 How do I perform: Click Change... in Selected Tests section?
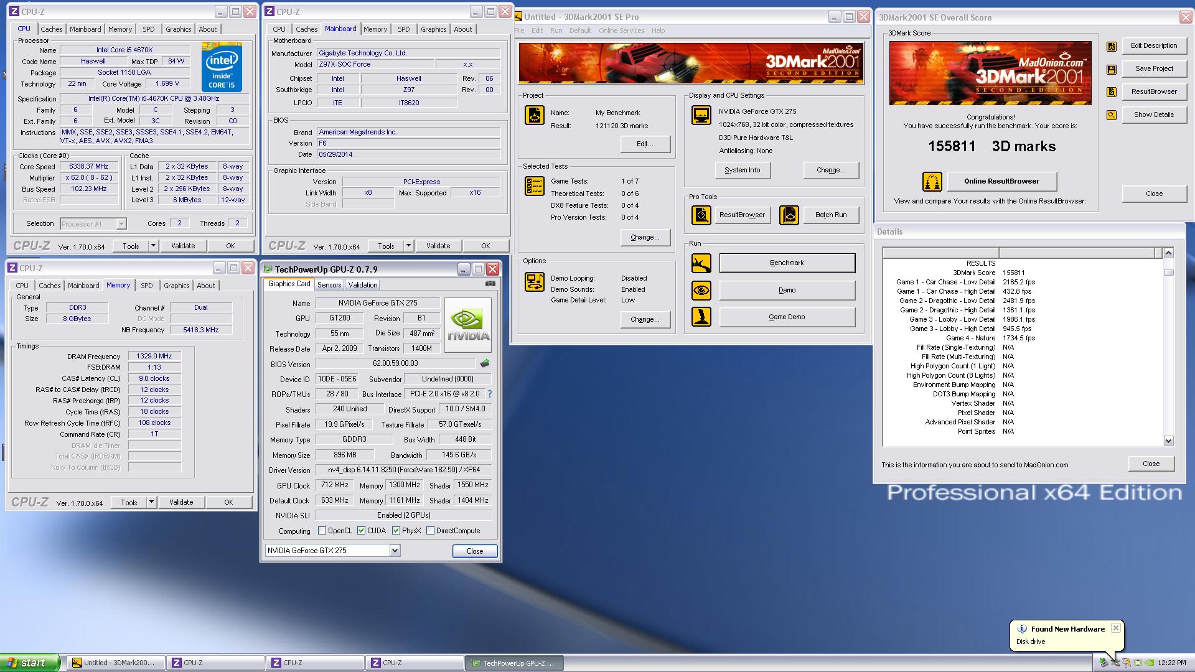click(645, 238)
